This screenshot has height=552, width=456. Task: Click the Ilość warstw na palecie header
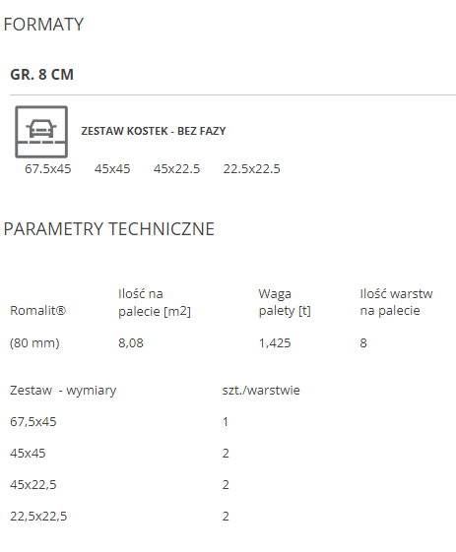(x=396, y=302)
